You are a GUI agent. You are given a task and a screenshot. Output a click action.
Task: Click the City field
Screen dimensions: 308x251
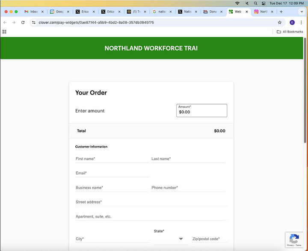coord(112,239)
